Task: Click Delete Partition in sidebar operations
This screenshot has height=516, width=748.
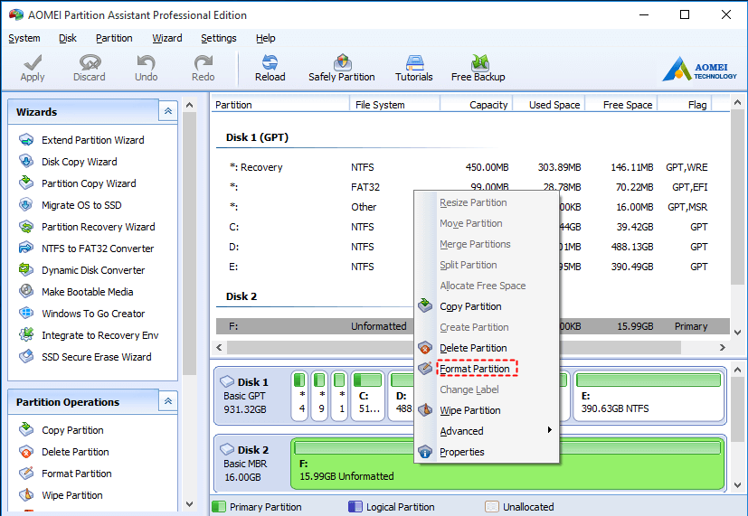Action: click(x=75, y=452)
